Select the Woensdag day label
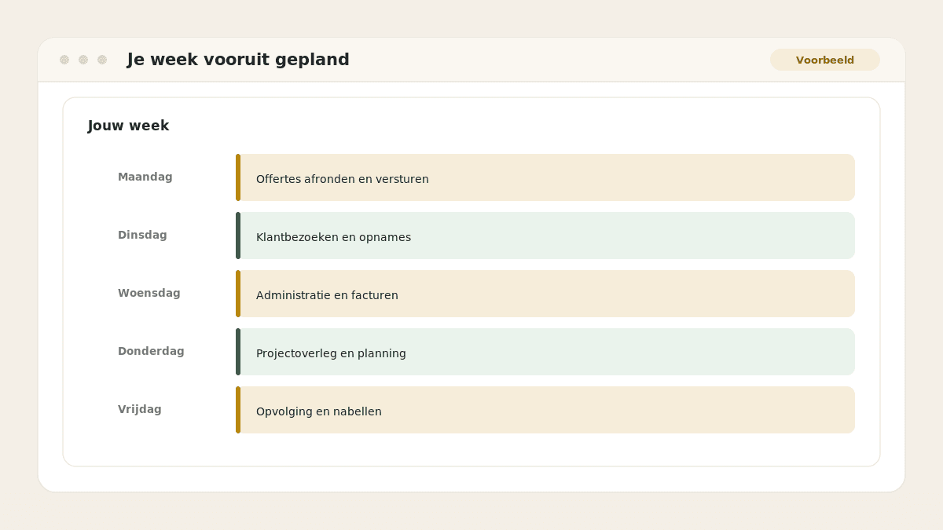Image resolution: width=943 pixels, height=530 pixels. 149,293
